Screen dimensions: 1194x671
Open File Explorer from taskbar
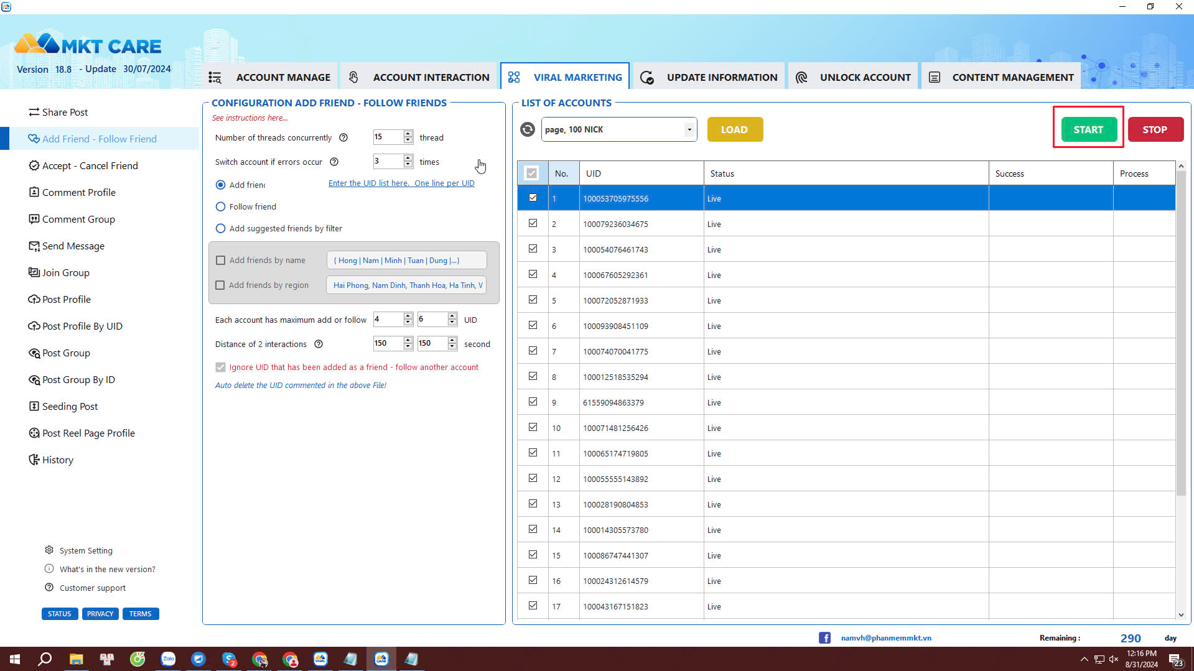76,659
